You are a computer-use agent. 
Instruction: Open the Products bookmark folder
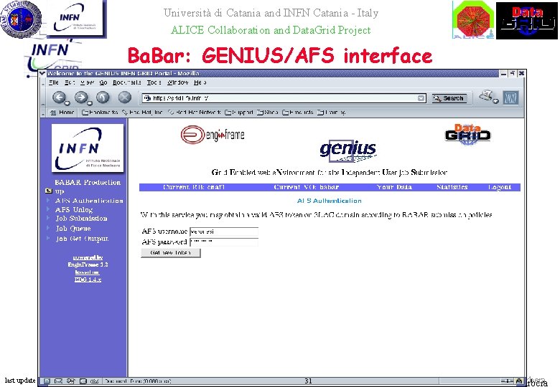point(298,113)
